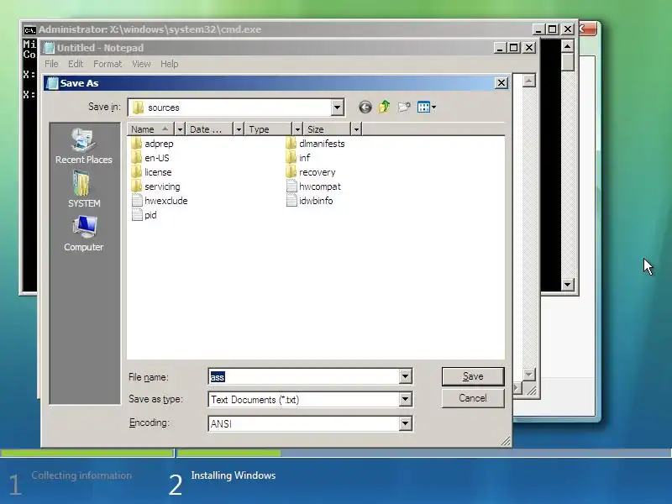Image resolution: width=672 pixels, height=504 pixels.
Task: Open the Views menu icon
Action: click(x=427, y=108)
